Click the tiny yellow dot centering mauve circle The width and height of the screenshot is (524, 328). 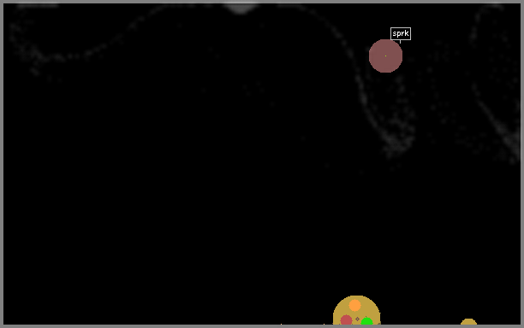[x=385, y=56]
